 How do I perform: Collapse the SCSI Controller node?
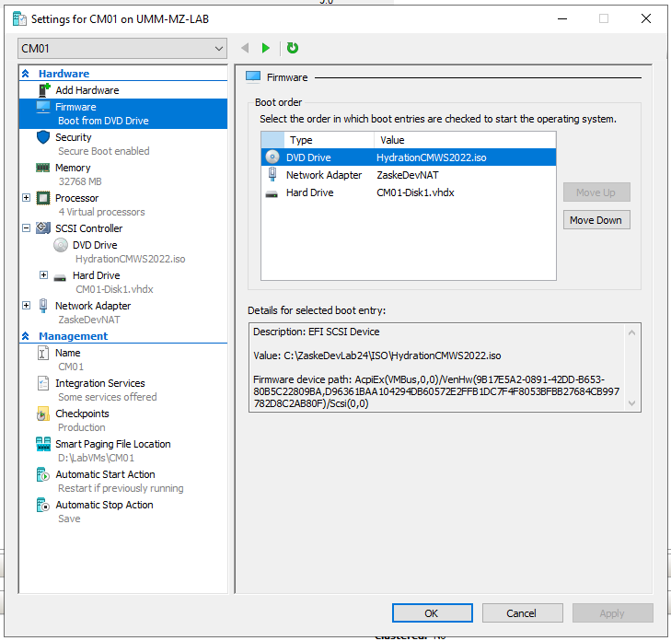pos(26,228)
